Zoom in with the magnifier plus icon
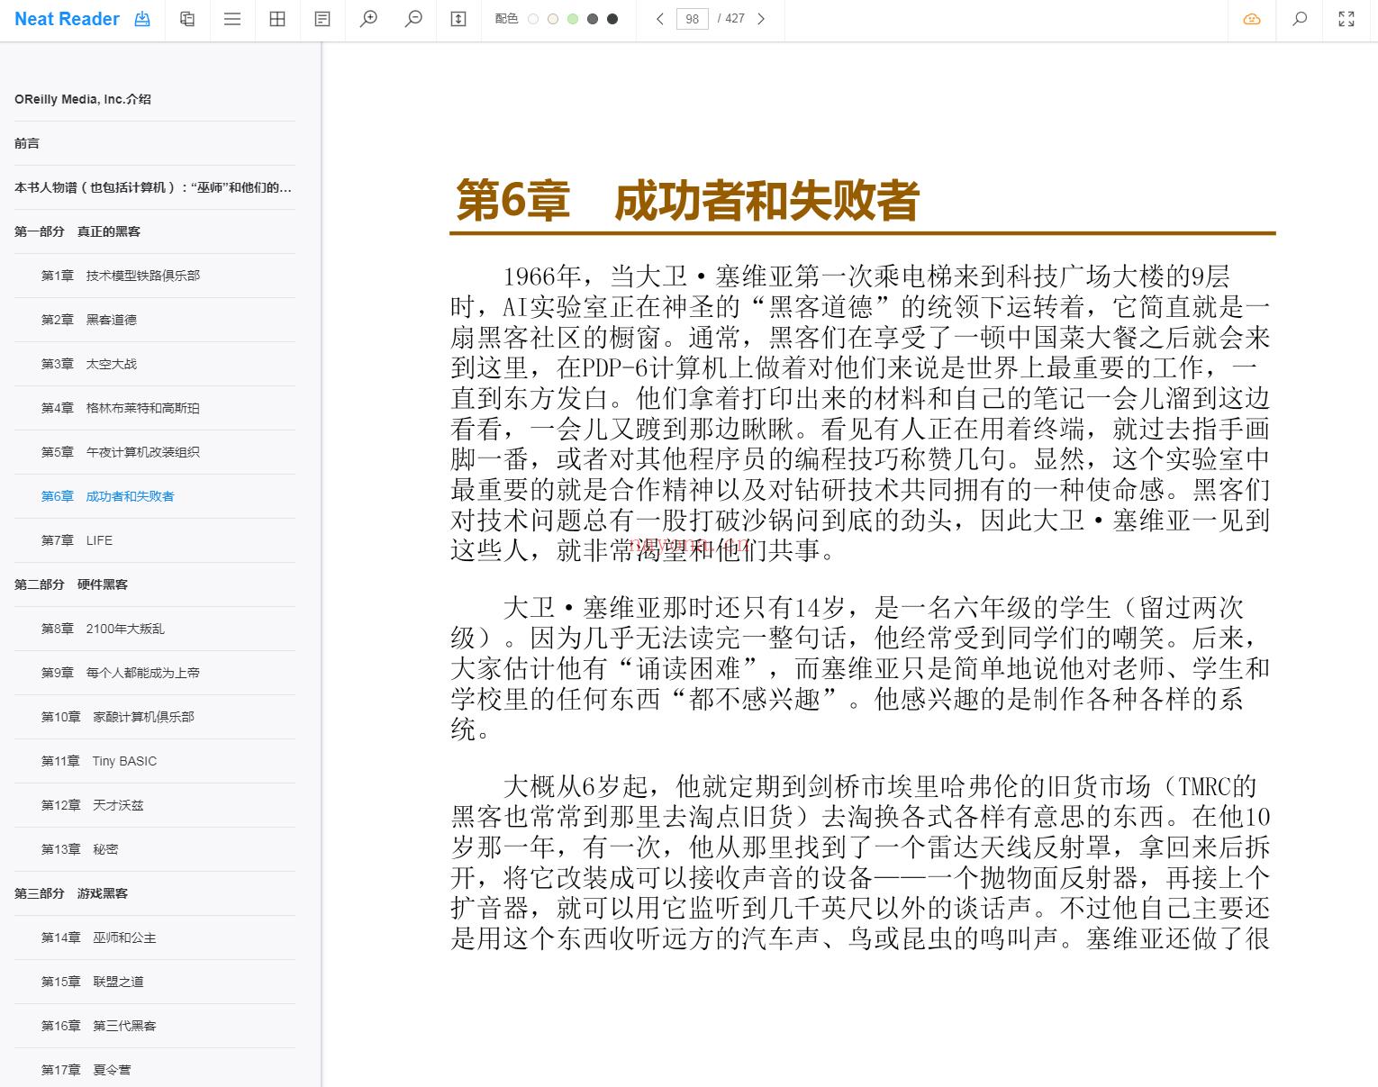Image resolution: width=1378 pixels, height=1087 pixels. pos(368,19)
